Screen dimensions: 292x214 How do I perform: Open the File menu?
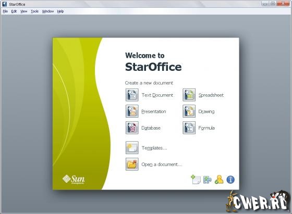[5, 11]
